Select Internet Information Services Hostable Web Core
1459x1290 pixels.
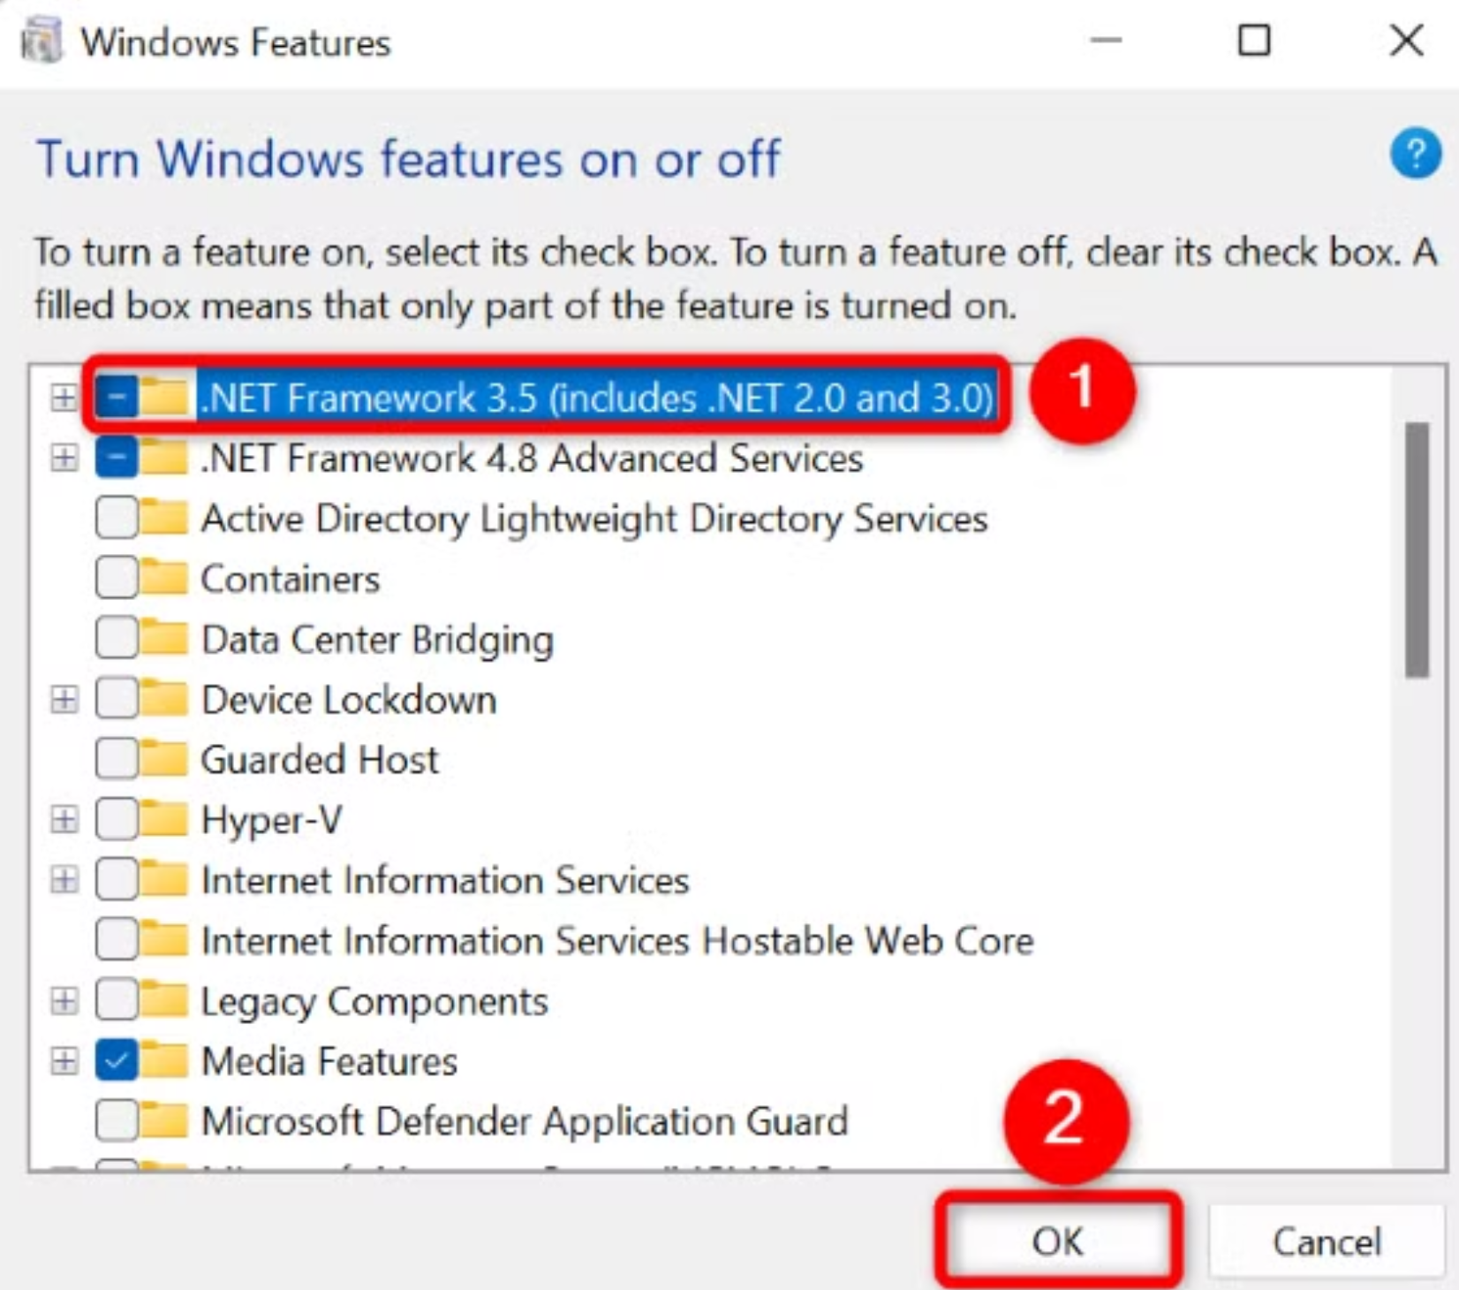coord(616,941)
